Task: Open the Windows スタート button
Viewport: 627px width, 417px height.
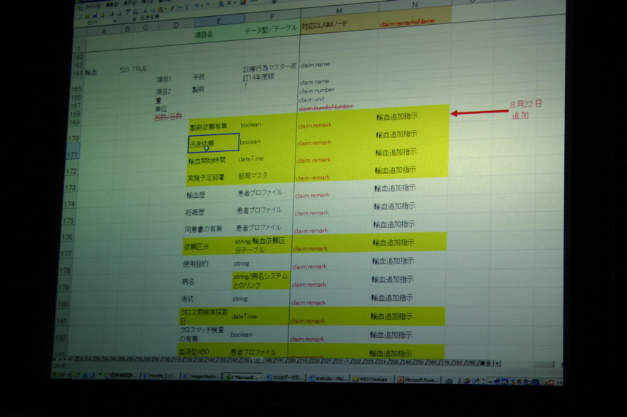Action: click(x=61, y=375)
